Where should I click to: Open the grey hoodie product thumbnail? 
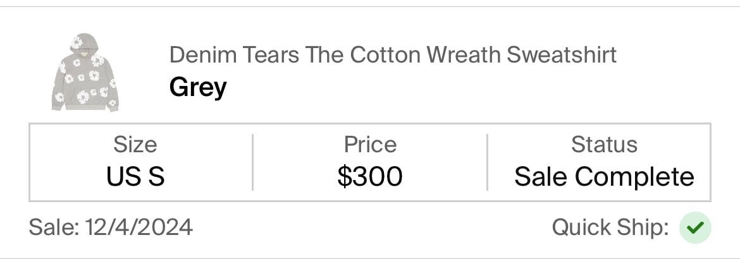tap(85, 73)
